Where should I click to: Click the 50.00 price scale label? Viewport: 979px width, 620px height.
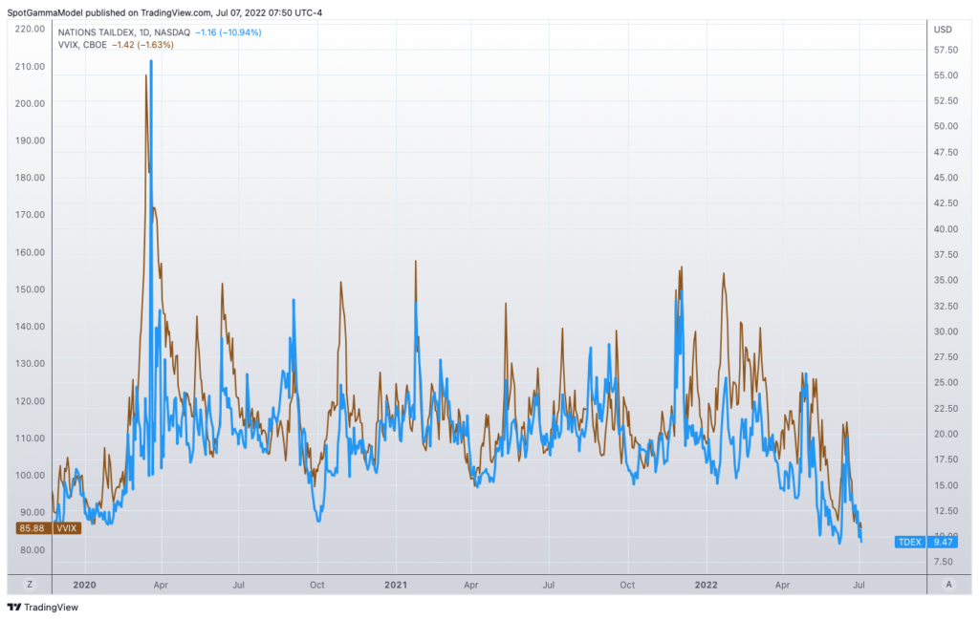click(946, 126)
